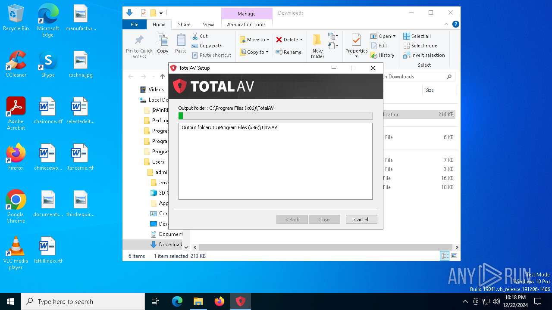The width and height of the screenshot is (552, 310).
Task: Open the New item dropdown in ribbon
Action: point(333,36)
